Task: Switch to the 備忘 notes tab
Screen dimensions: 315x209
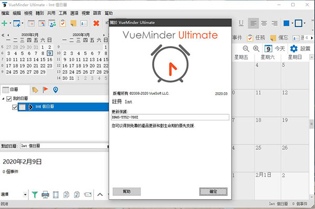Action: pyautogui.click(x=279, y=38)
